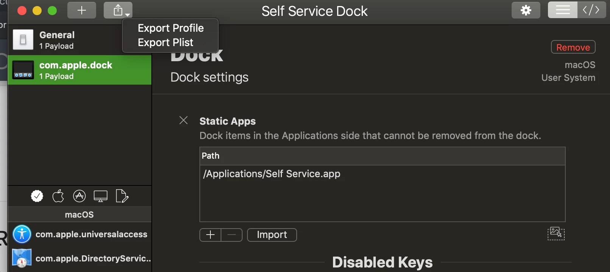The image size is (610, 272).
Task: Choose Export Plist from the menu
Action: pos(165,43)
